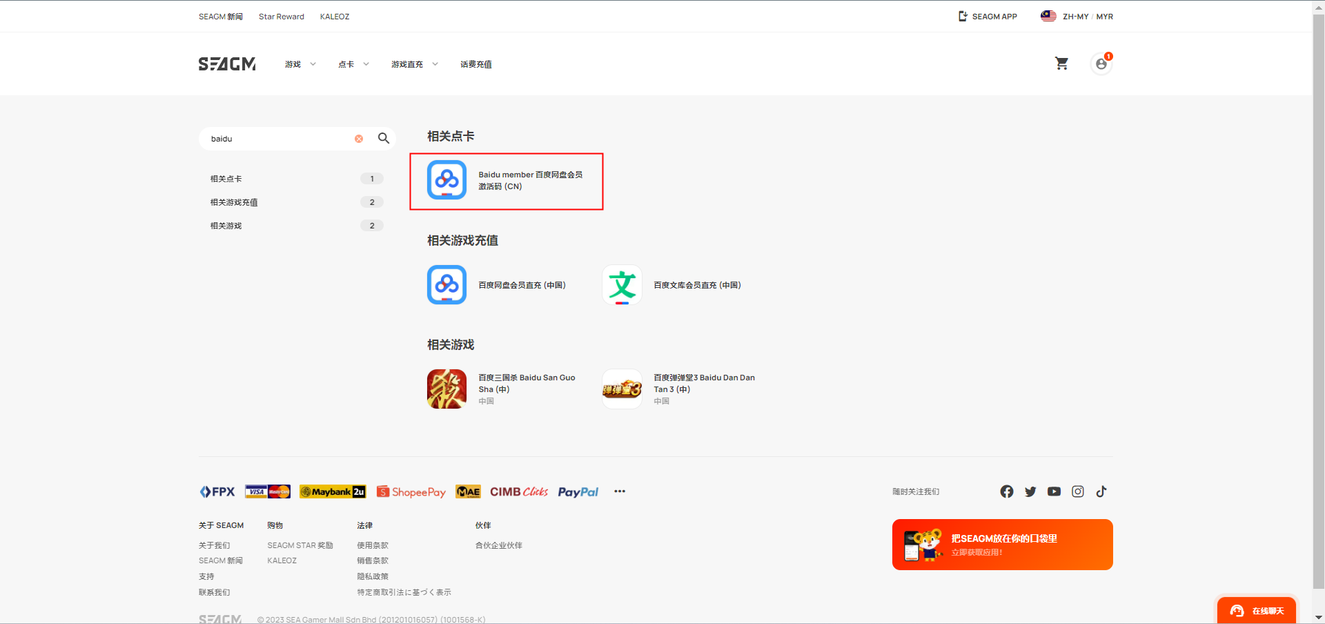Filter by 相关游戏 category
The width and height of the screenshot is (1325, 624).
click(x=297, y=226)
